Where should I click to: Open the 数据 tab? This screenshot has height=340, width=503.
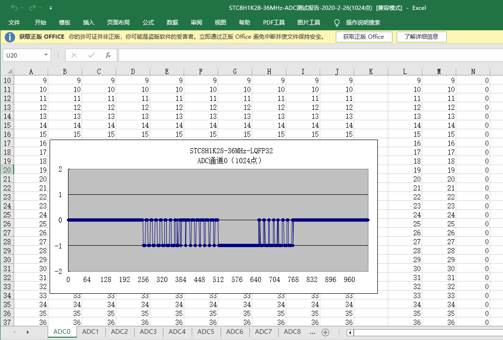pyautogui.click(x=172, y=23)
